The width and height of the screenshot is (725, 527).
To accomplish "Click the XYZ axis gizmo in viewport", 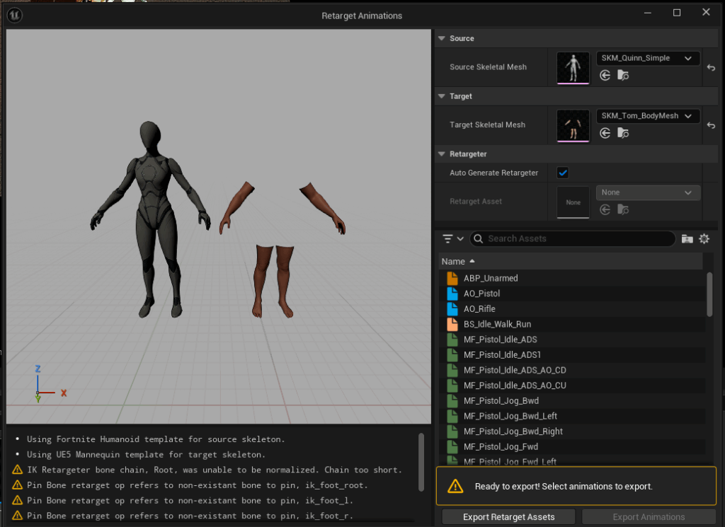I will 50,384.
